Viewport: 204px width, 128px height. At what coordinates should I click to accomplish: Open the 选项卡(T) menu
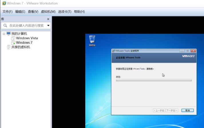point(65,11)
